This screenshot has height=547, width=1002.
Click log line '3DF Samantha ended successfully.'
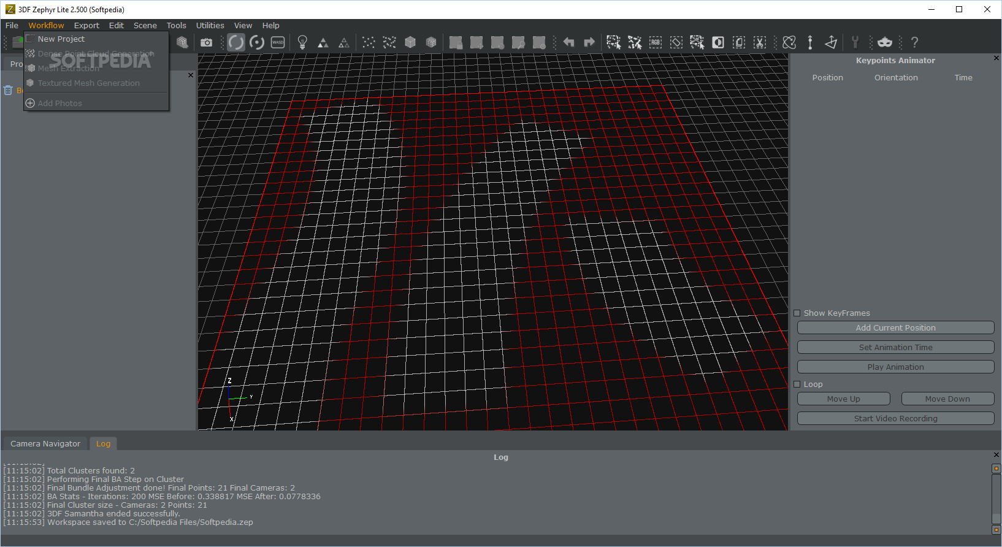tap(92, 514)
